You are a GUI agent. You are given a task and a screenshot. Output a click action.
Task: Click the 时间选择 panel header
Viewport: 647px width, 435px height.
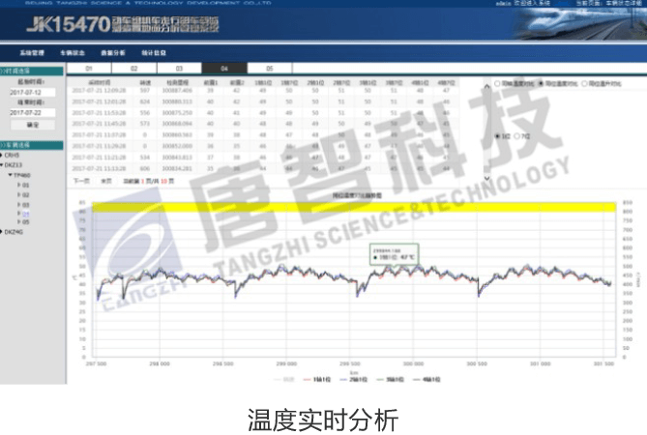click(x=31, y=71)
